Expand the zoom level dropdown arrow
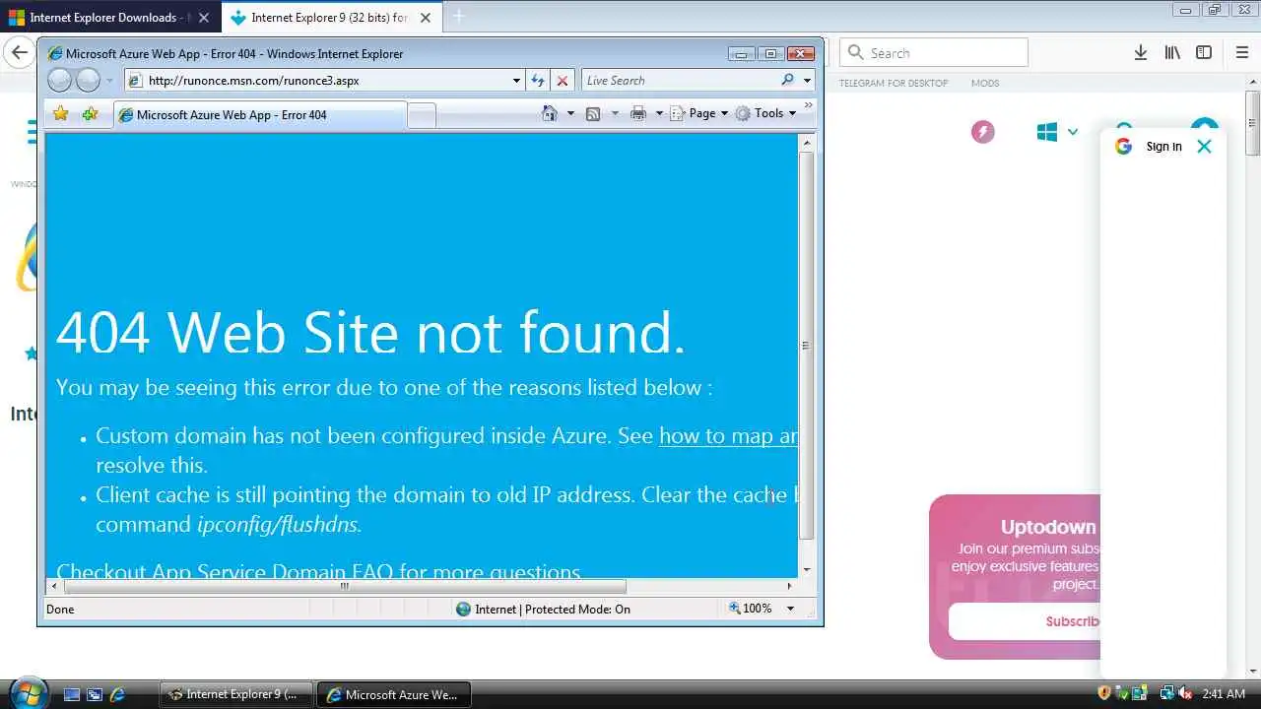 coord(790,609)
